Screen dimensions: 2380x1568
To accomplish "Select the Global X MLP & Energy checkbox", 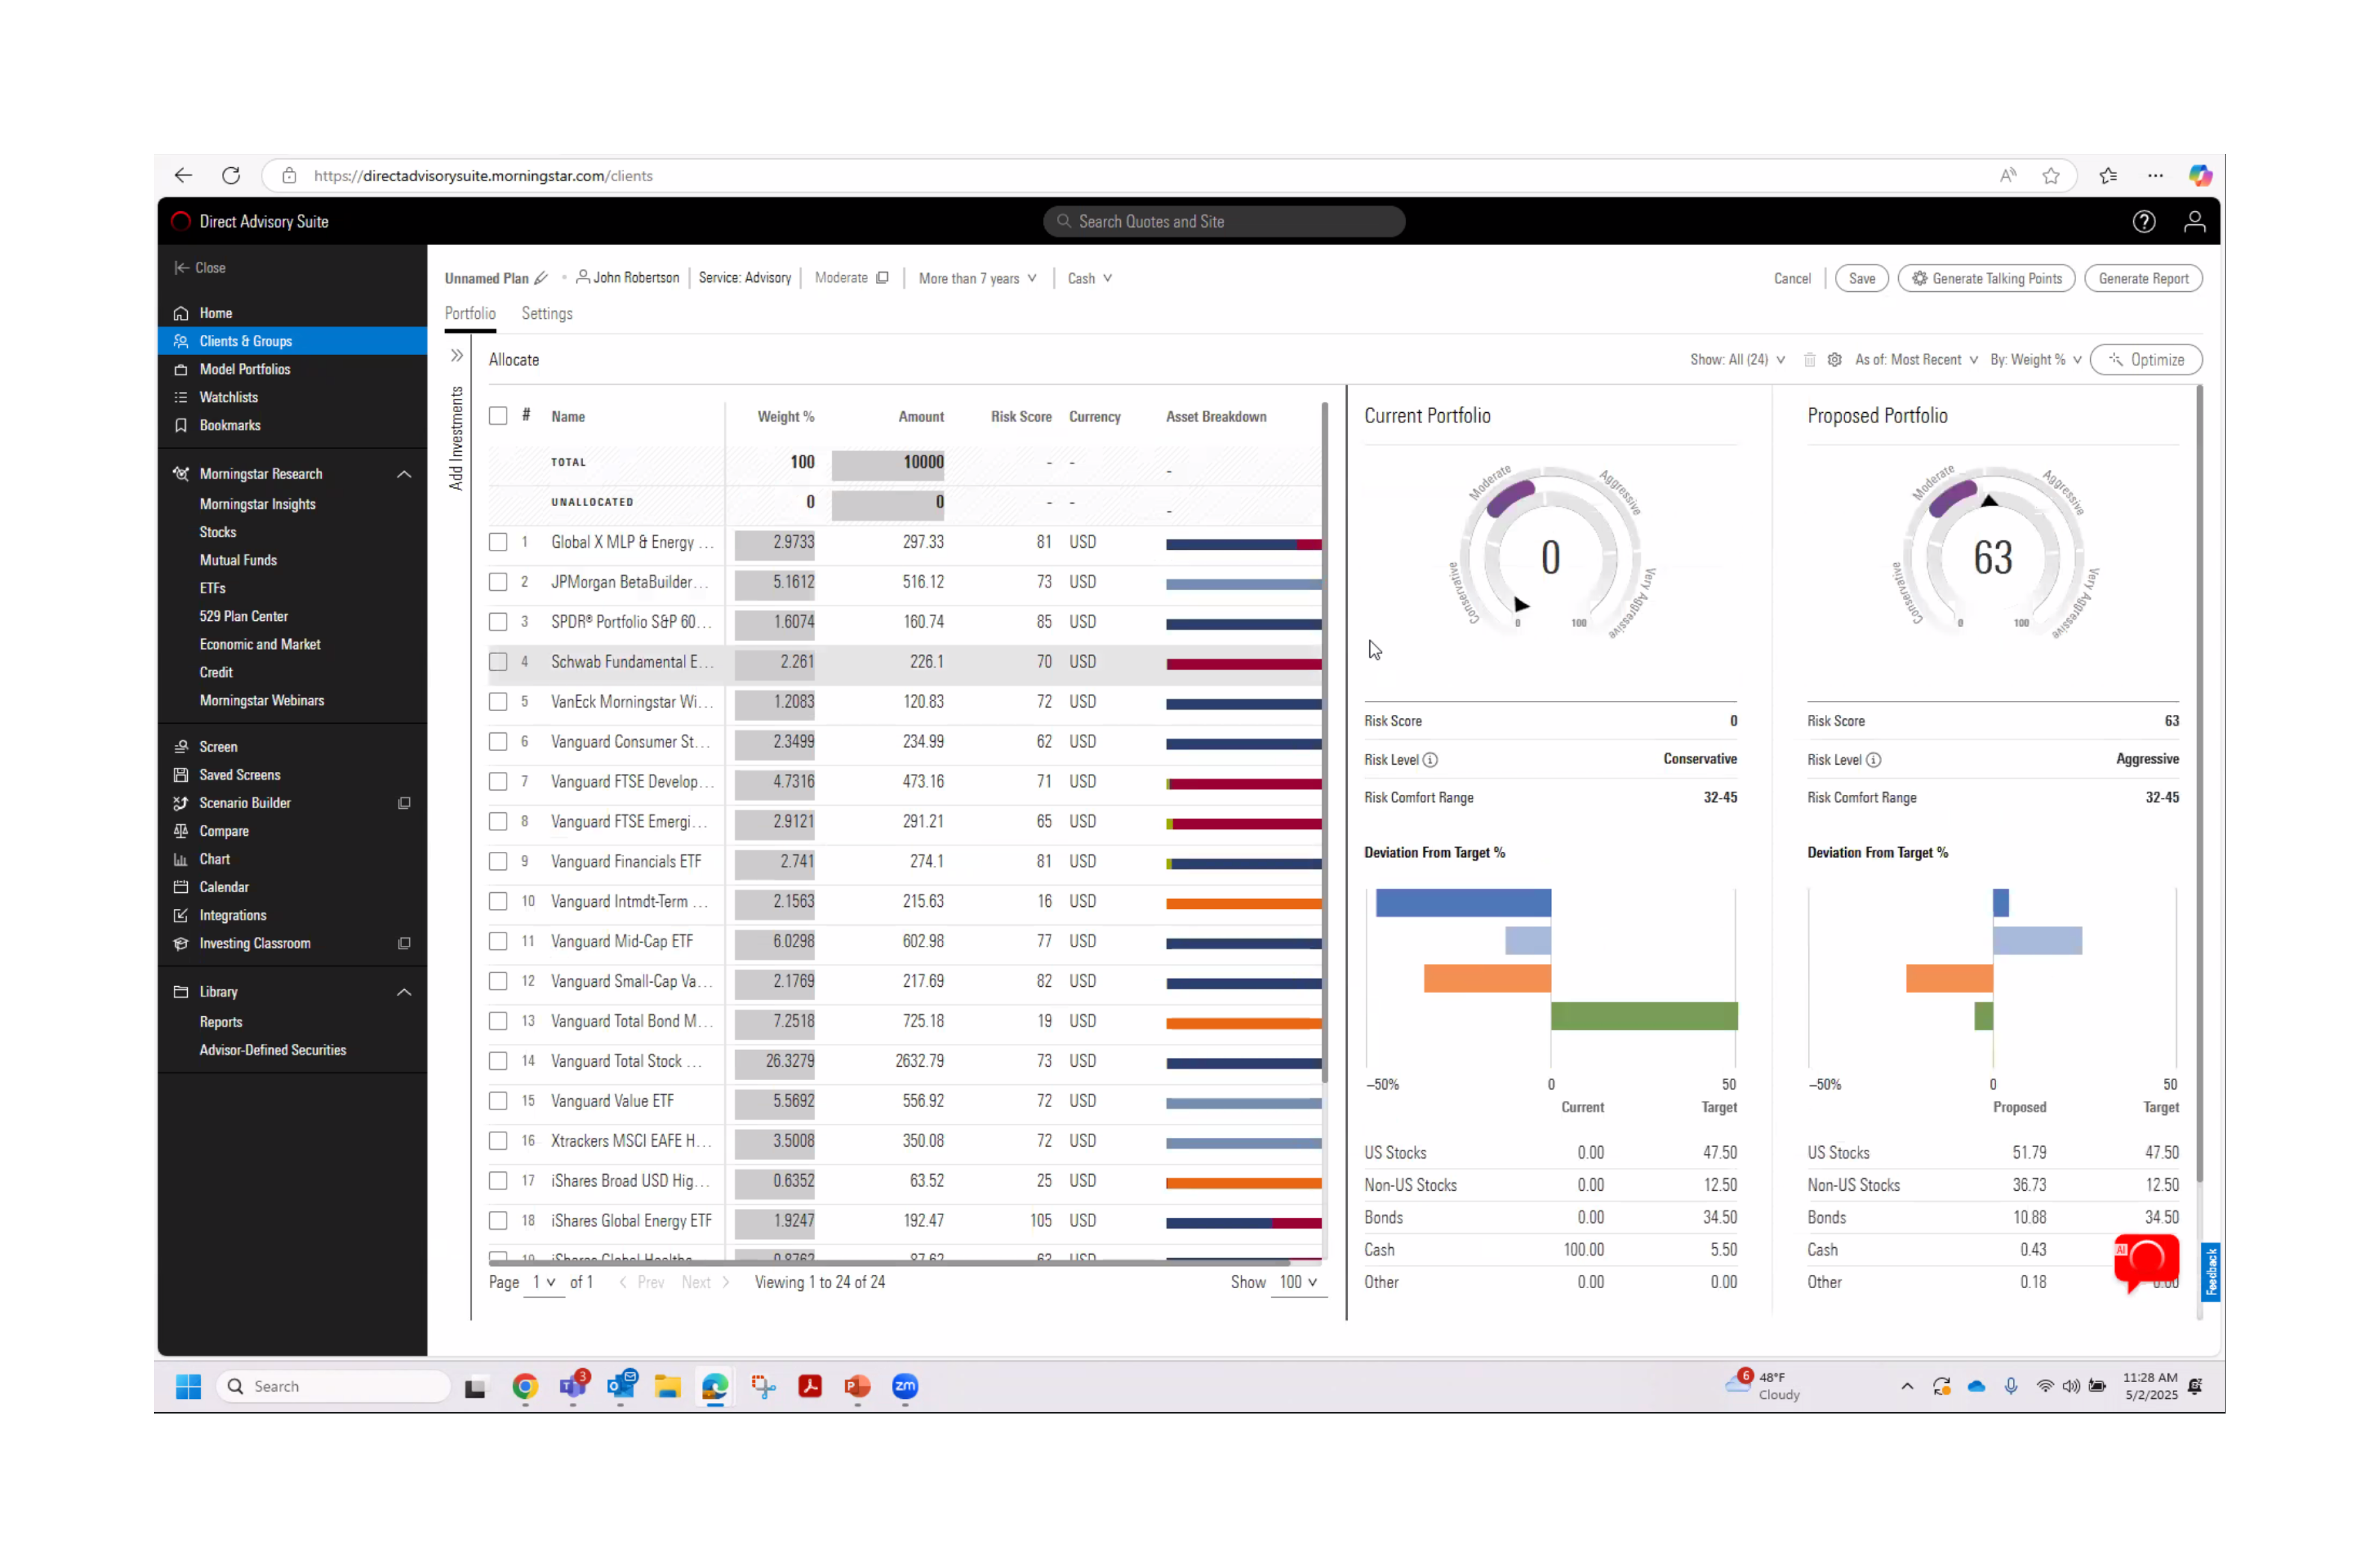I will click(498, 542).
